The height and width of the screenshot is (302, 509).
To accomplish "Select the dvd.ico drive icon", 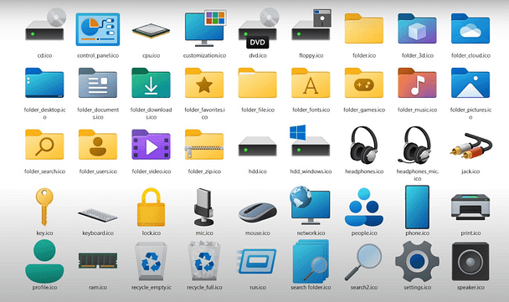I will coord(259,28).
